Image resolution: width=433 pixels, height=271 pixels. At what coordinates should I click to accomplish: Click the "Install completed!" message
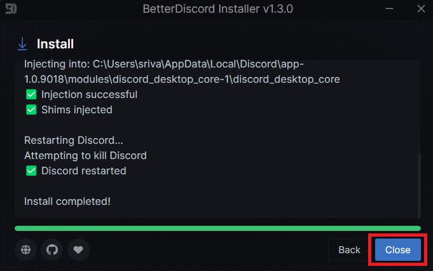point(67,201)
